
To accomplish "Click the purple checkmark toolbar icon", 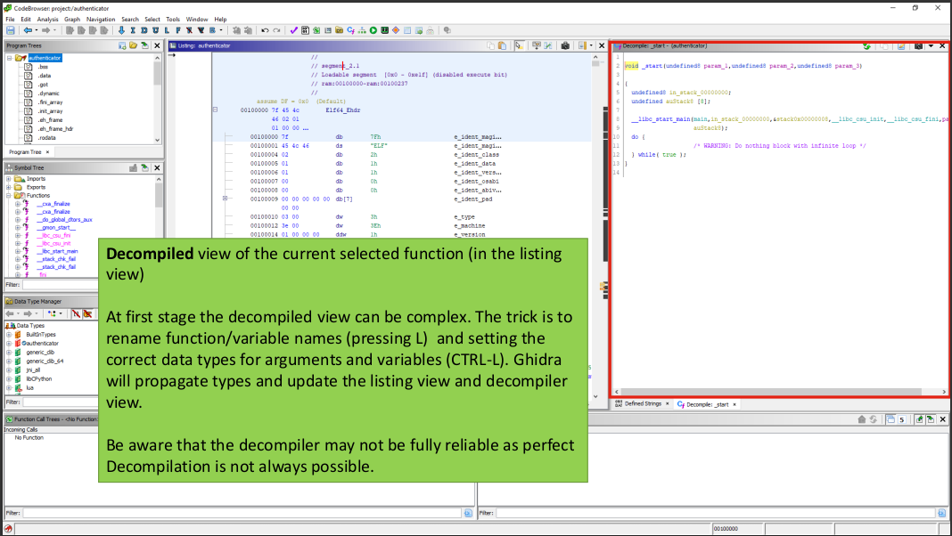I will pyautogui.click(x=294, y=30).
